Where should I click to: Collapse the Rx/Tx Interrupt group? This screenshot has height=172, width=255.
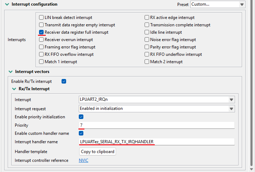pyautogui.click(x=14, y=89)
